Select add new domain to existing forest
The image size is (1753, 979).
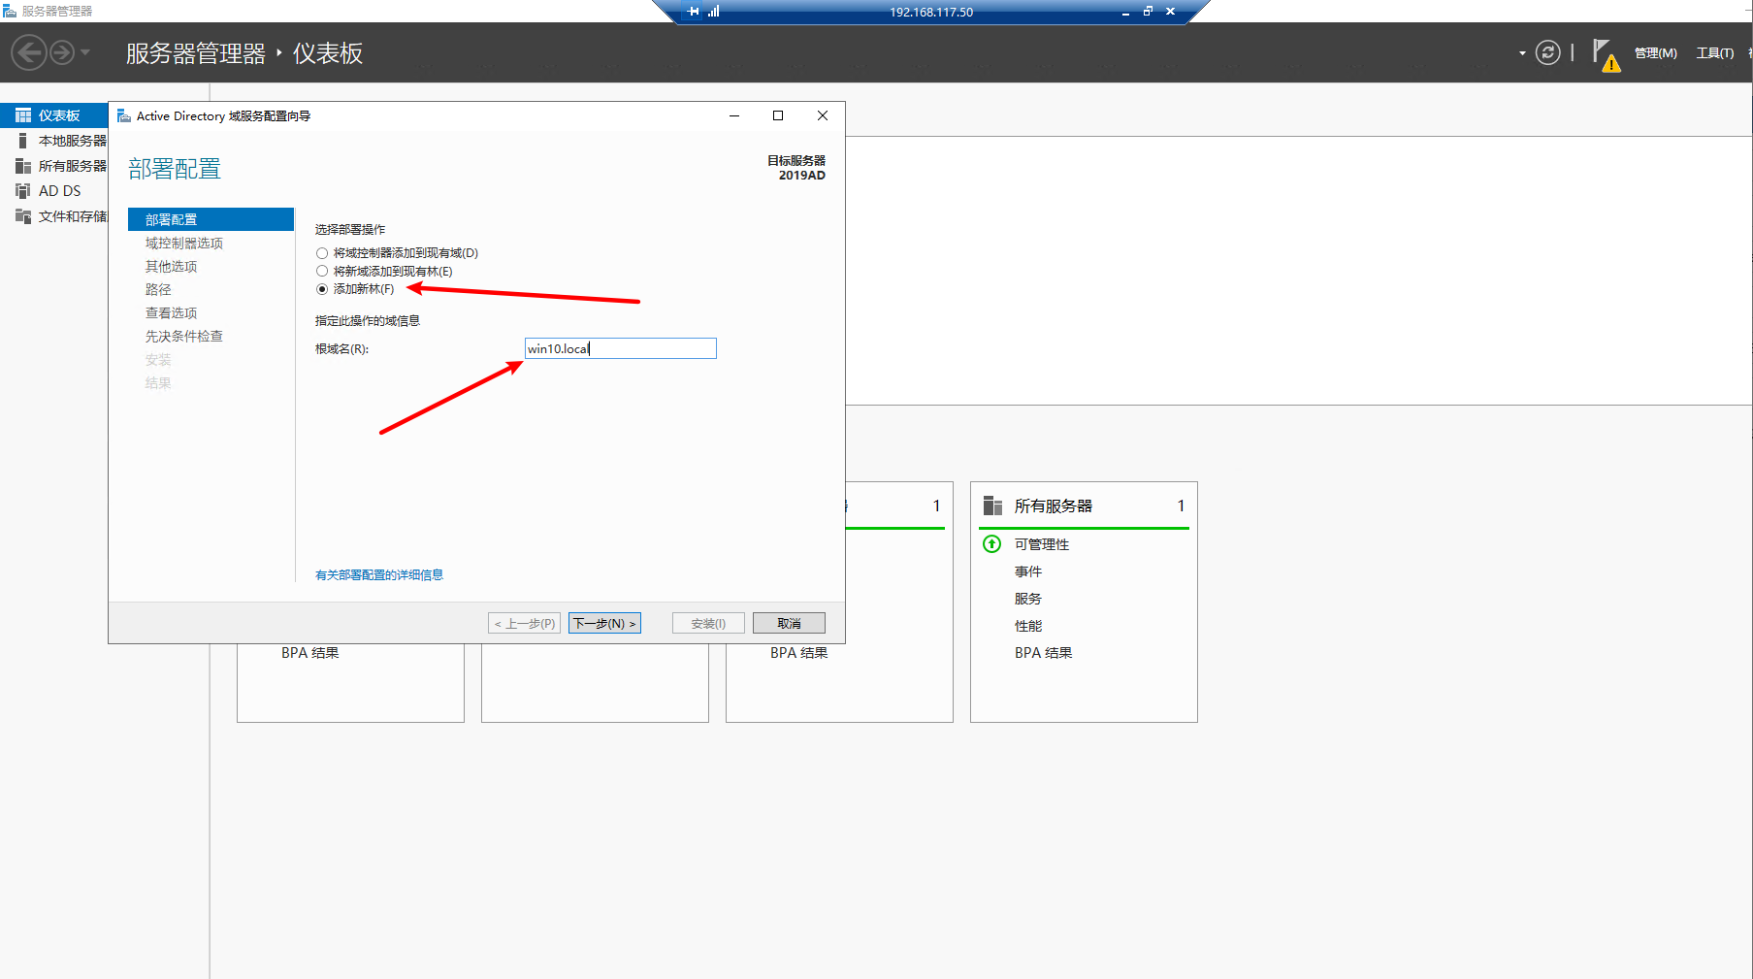(322, 272)
